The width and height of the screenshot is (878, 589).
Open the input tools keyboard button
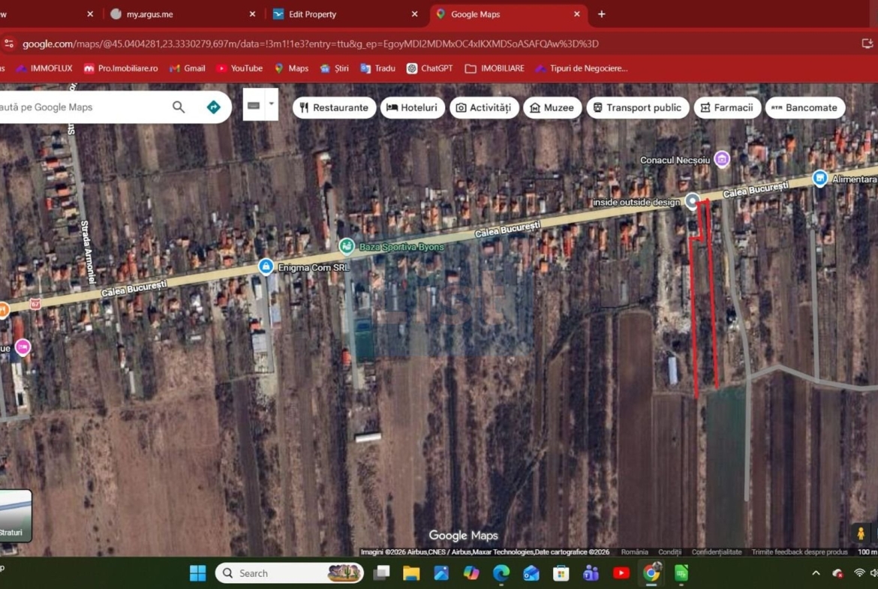click(x=254, y=106)
